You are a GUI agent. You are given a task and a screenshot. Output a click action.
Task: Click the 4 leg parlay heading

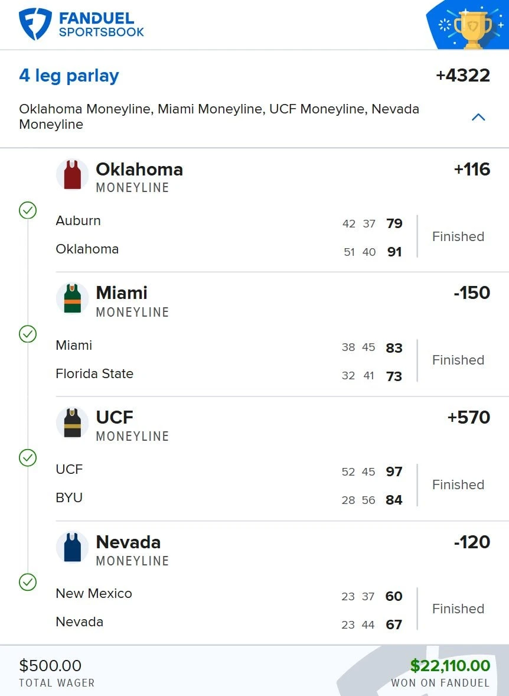click(x=68, y=76)
